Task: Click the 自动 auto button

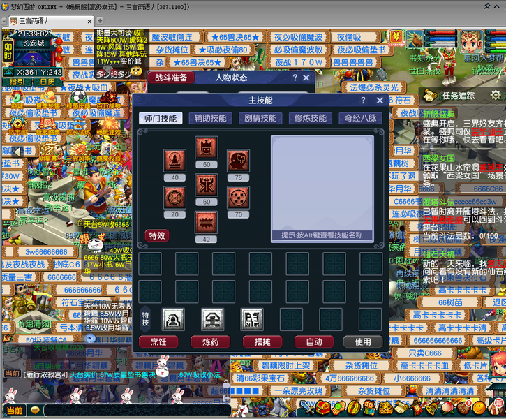Action: pos(314,342)
